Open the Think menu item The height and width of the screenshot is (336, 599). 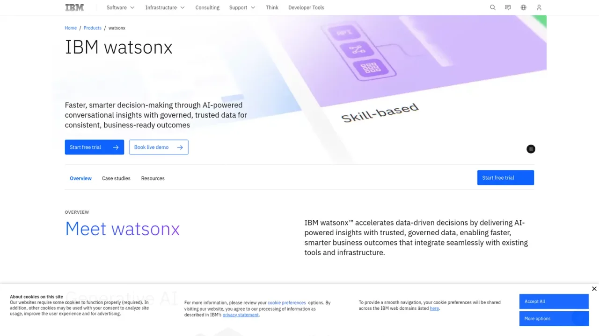coord(272,7)
